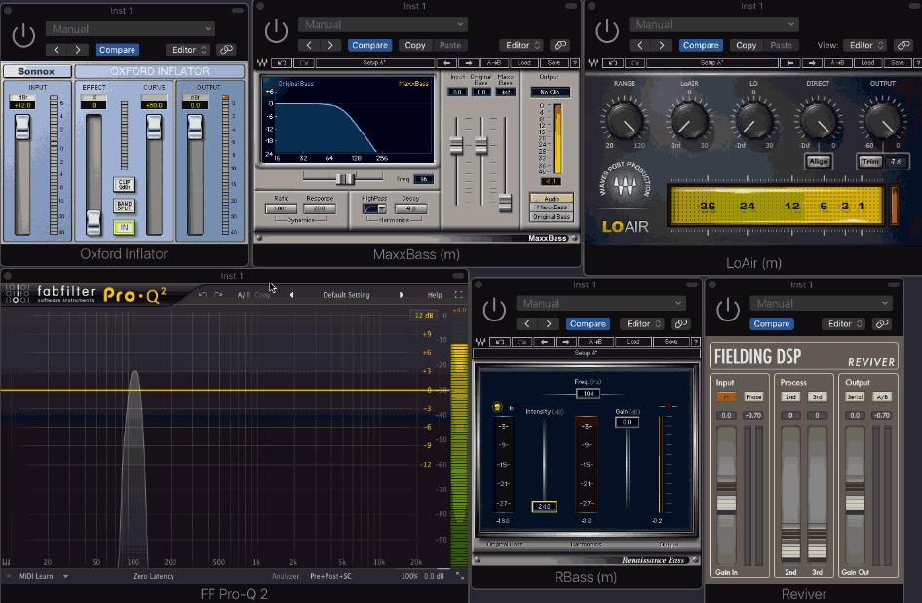Click the link icon in Oxford Inflator header
This screenshot has height=603, width=922.
coord(226,50)
